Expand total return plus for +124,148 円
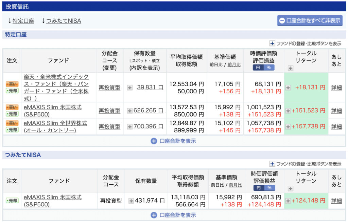This screenshot has width=348, height=222. tap(288, 201)
